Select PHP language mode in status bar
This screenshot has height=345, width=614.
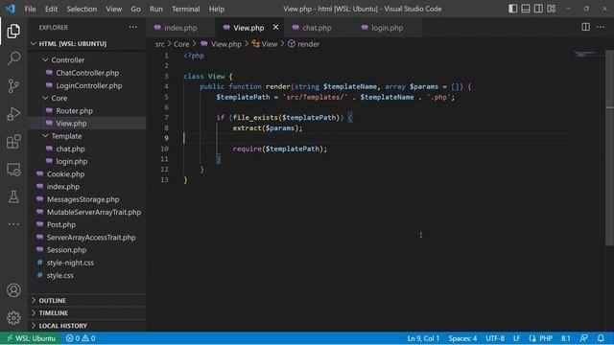pos(541,338)
